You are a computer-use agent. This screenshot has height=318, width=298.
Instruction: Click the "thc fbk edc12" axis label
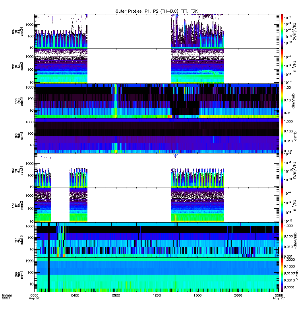pyautogui.click(x=19, y=240)
